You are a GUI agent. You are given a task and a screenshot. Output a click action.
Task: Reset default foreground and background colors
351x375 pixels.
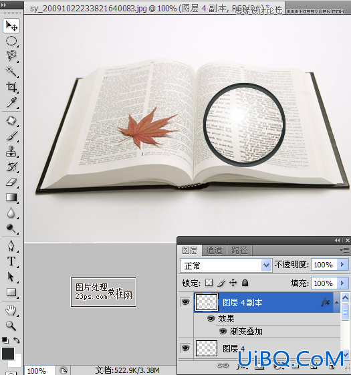[x=5, y=340]
